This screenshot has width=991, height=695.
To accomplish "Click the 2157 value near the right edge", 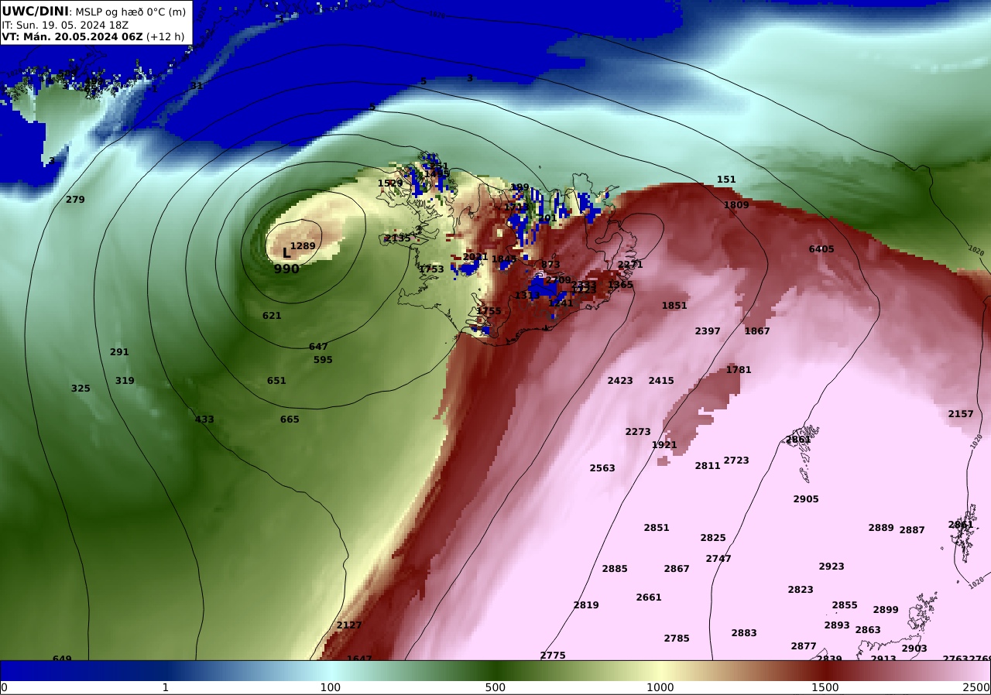I will tap(961, 414).
